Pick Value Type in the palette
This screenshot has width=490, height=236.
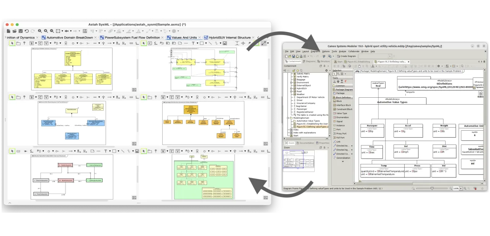tap(340, 113)
